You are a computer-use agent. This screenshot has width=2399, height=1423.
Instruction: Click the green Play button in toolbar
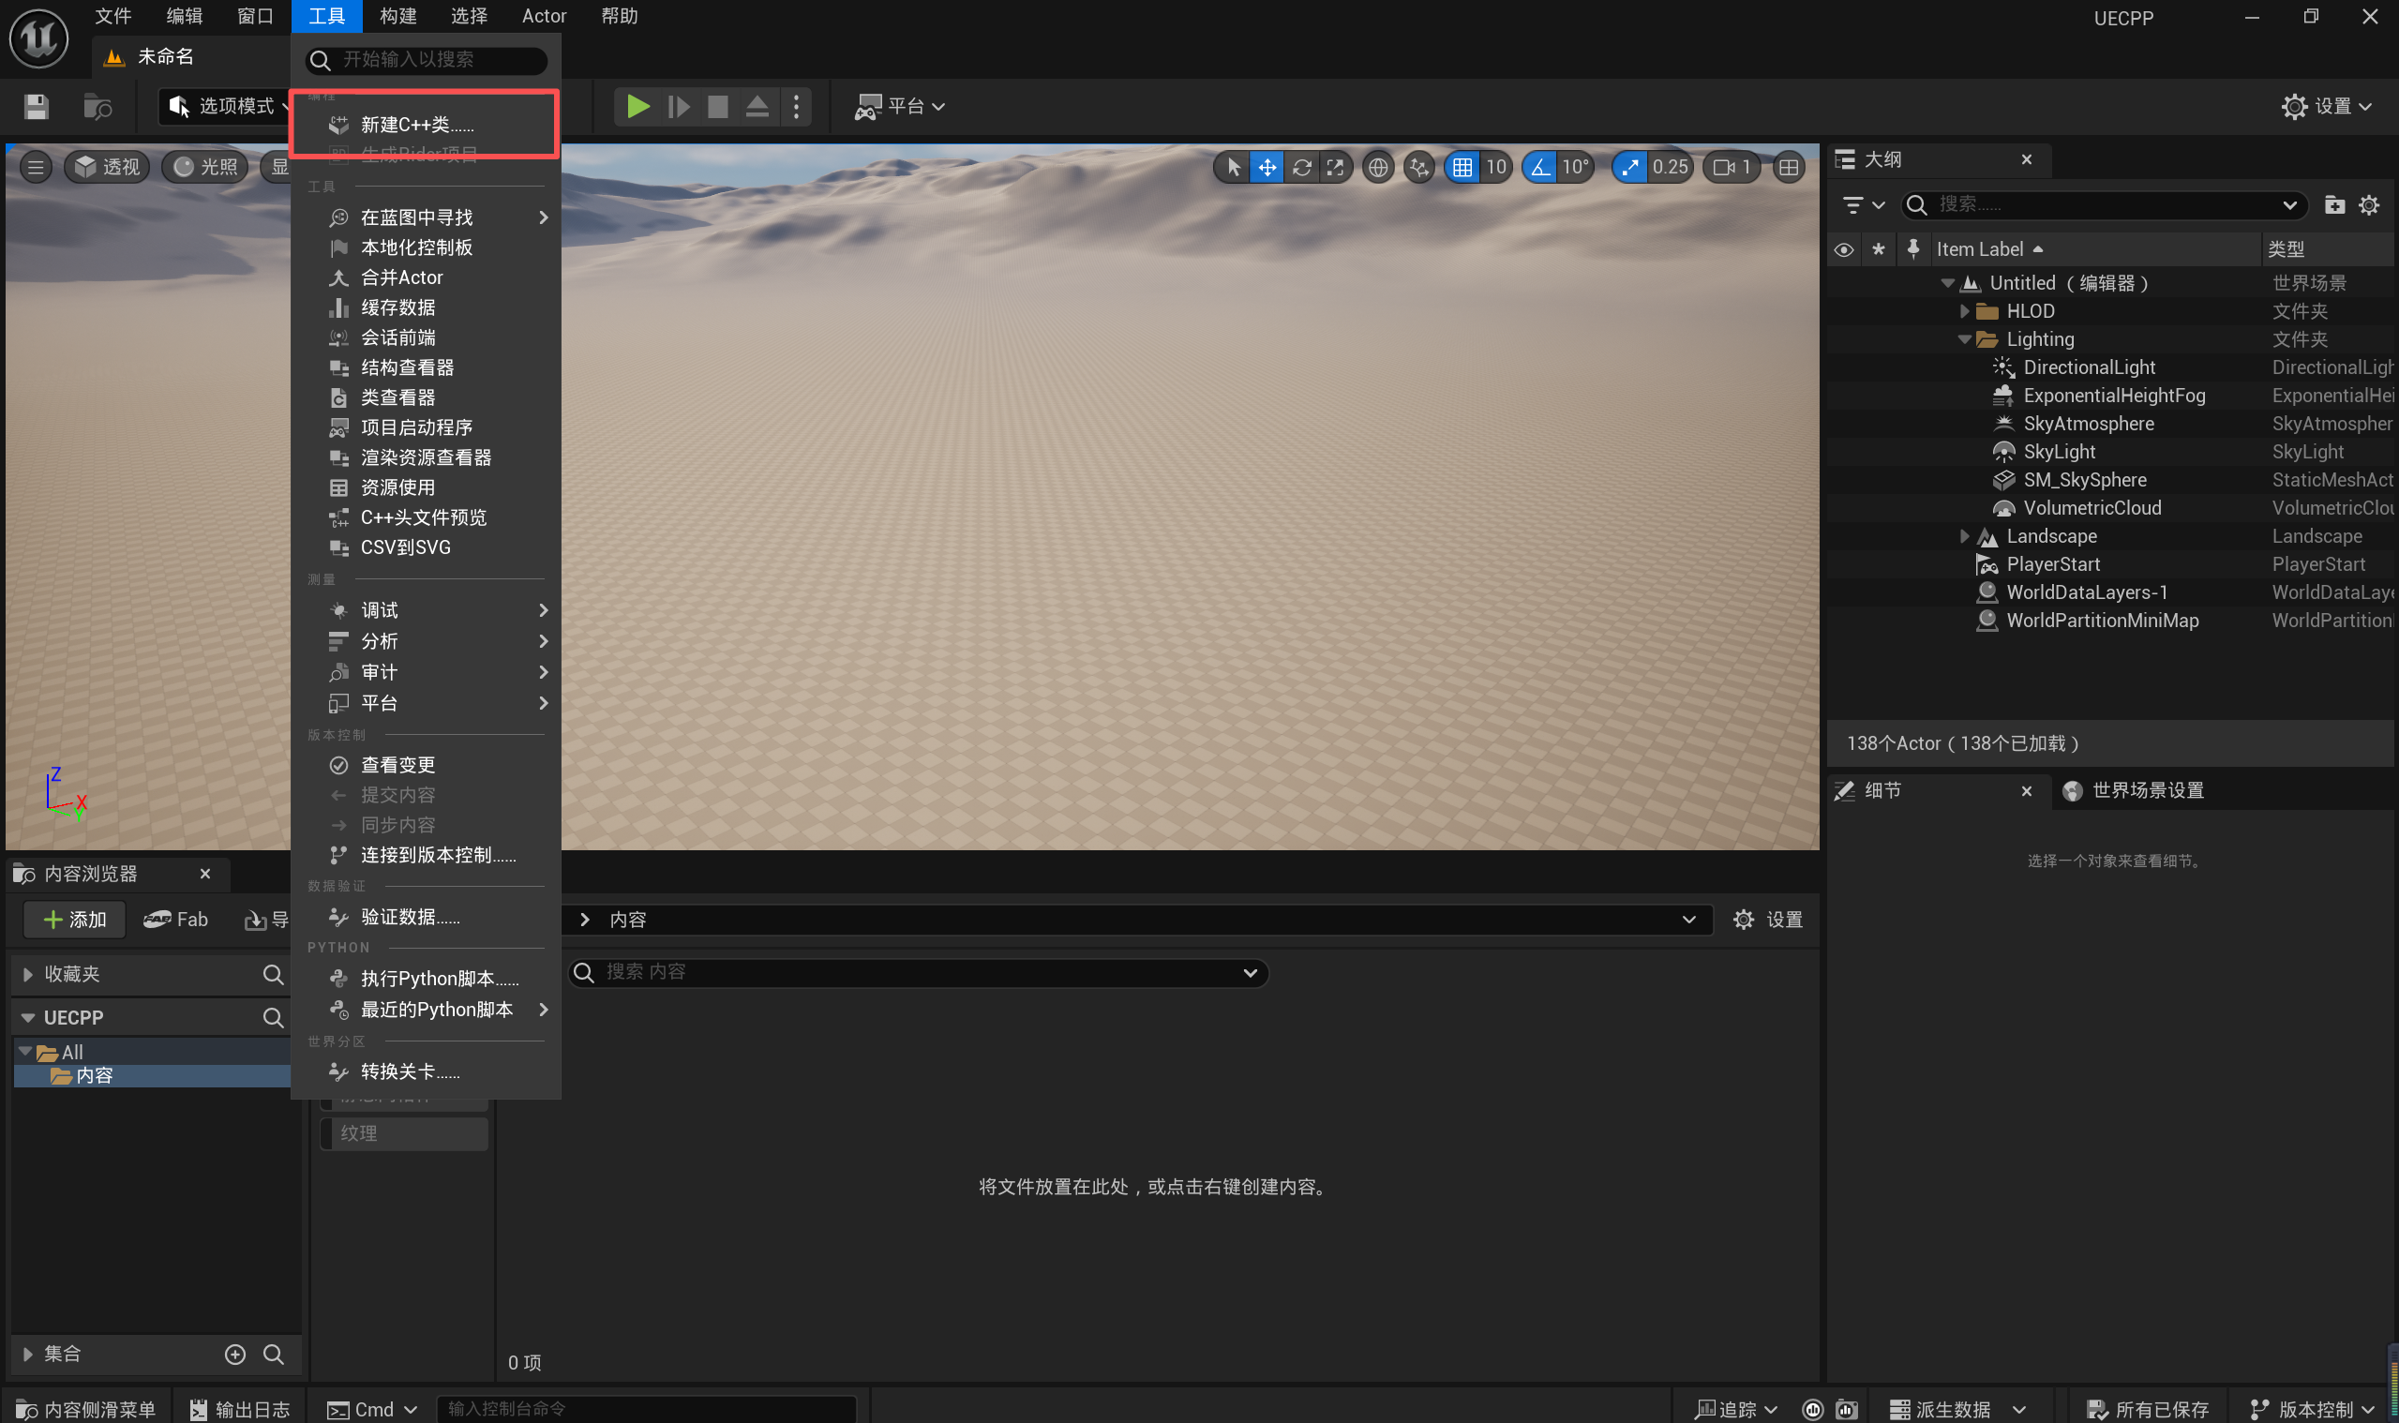637,107
